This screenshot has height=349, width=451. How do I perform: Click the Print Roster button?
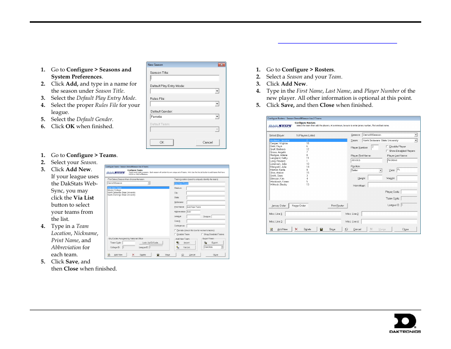[338, 205]
